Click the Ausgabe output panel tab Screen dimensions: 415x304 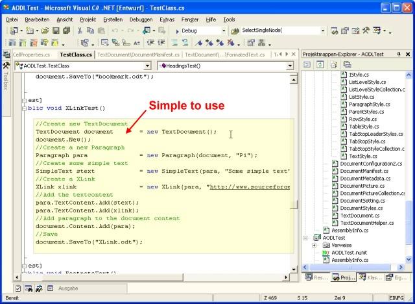tap(67, 287)
